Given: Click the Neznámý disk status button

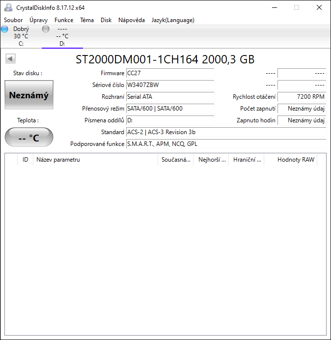Looking at the screenshot, I should click(29, 95).
